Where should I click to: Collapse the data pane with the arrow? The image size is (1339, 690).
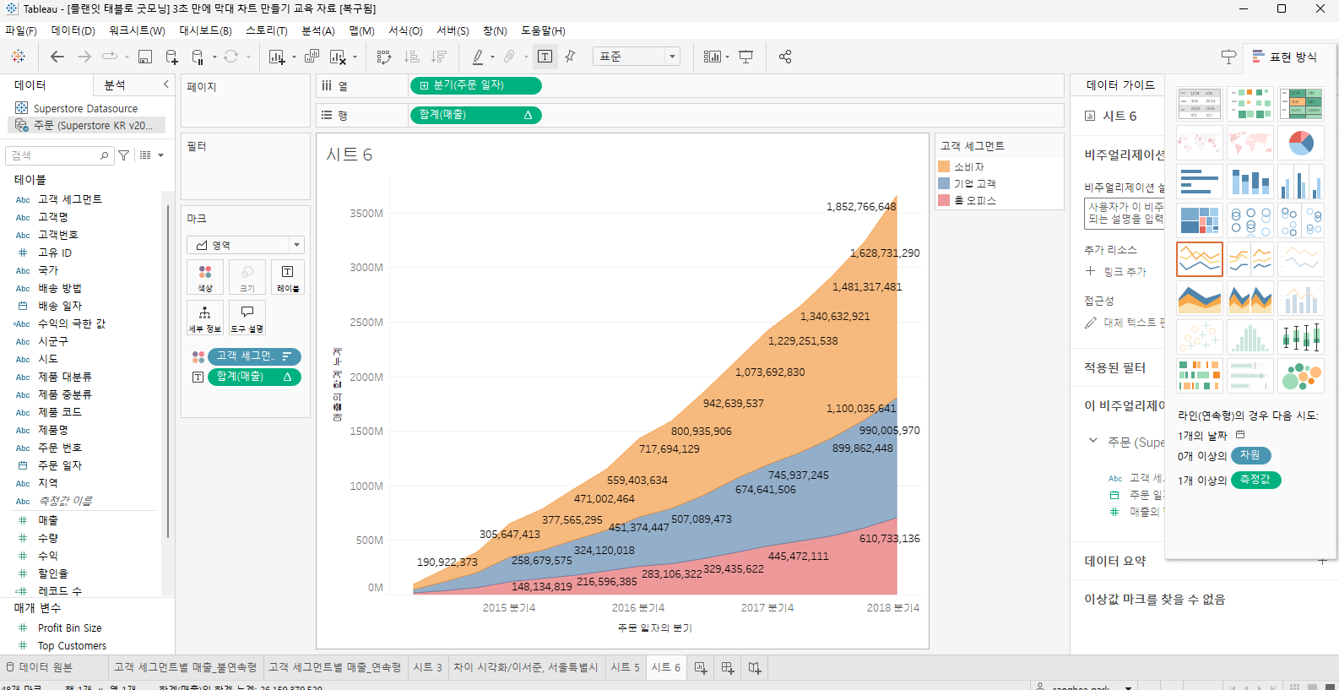coord(165,84)
